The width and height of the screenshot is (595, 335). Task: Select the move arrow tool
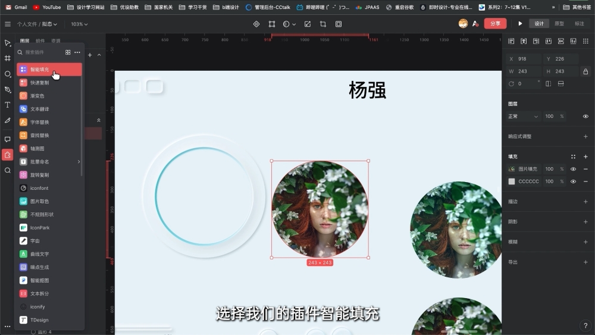tap(8, 43)
